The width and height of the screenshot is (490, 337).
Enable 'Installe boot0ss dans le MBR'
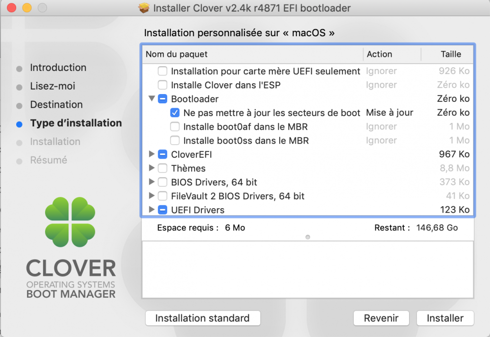175,141
